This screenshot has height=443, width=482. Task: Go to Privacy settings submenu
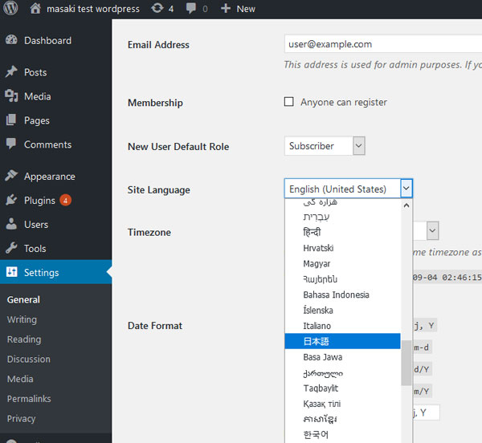click(x=21, y=418)
